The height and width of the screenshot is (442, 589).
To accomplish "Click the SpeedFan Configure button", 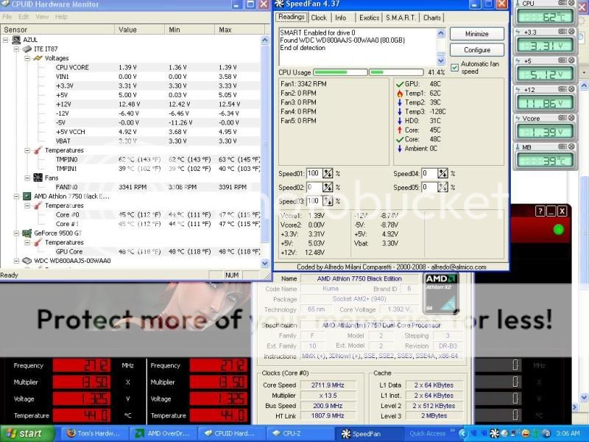I will pyautogui.click(x=477, y=50).
